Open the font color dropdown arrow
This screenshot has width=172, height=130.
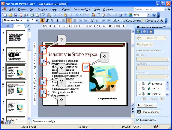pyautogui.click(x=119, y=20)
